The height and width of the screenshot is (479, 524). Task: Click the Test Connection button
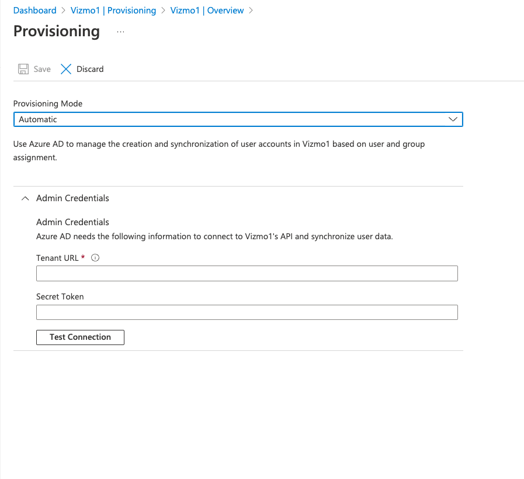tap(80, 337)
